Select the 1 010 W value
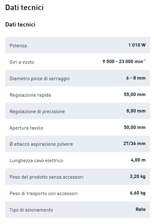 (x=137, y=45)
